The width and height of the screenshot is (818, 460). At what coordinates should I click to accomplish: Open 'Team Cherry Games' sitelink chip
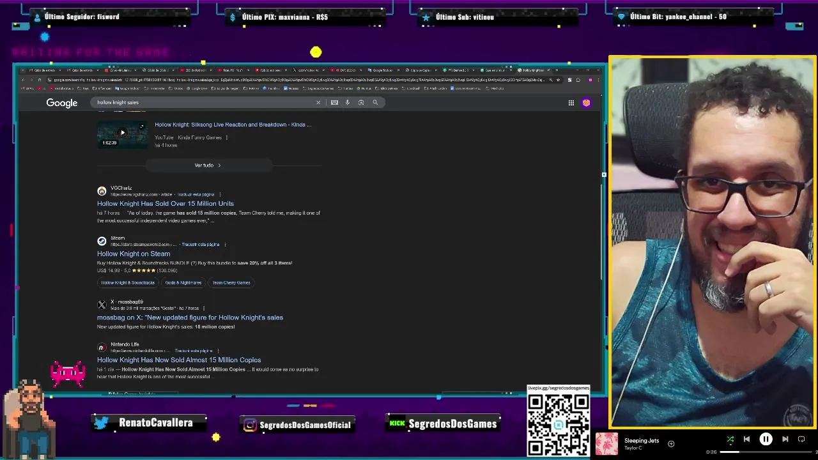coord(231,282)
